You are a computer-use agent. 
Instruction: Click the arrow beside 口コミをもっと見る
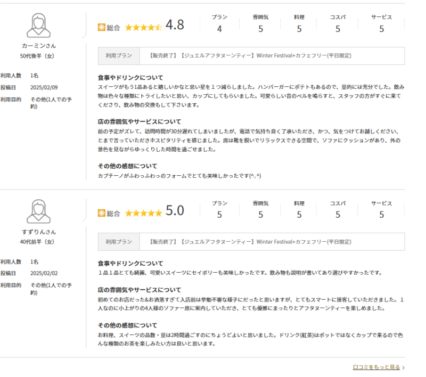(x=404, y=367)
